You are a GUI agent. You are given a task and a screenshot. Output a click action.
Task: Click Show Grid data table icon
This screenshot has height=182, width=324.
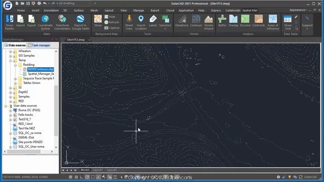pyautogui.click(x=288, y=22)
